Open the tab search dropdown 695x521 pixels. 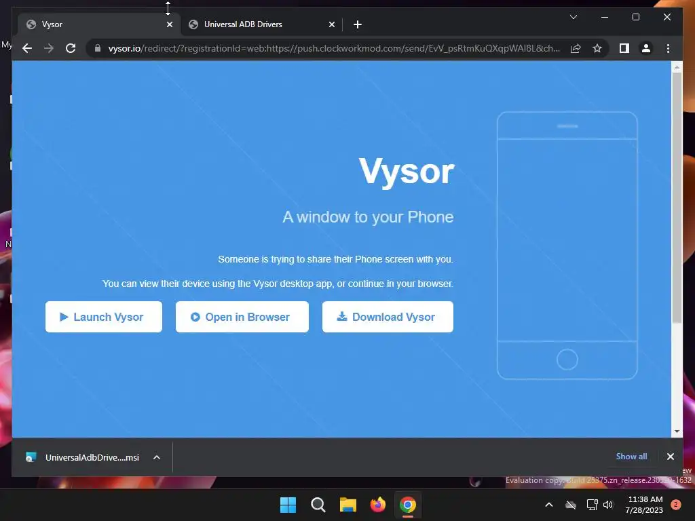[x=574, y=17]
